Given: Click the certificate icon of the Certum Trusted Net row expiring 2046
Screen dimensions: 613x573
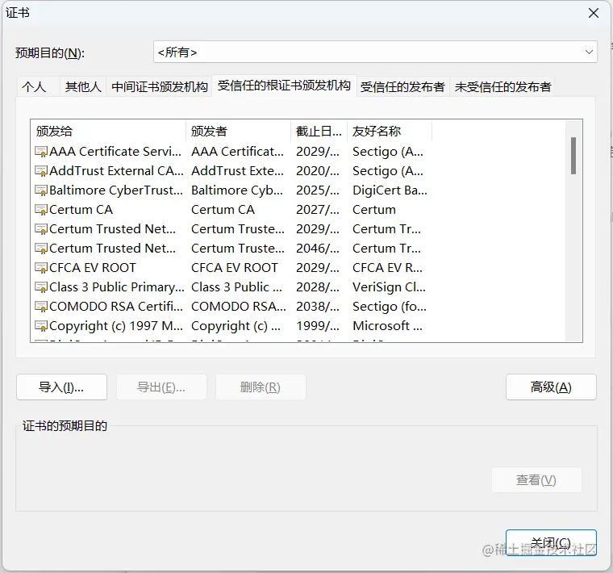Looking at the screenshot, I should (x=41, y=249).
